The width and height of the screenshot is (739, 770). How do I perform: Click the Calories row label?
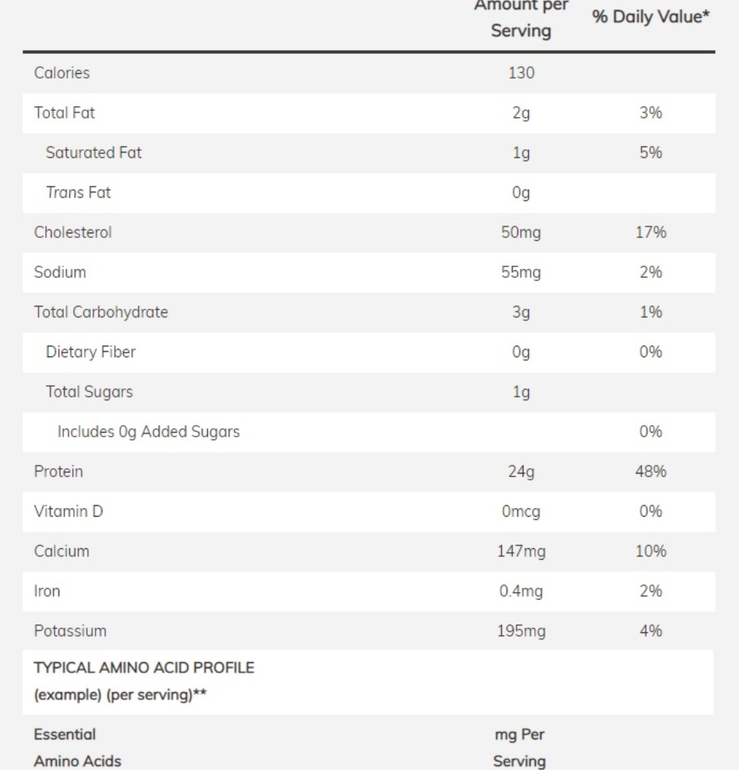click(62, 72)
